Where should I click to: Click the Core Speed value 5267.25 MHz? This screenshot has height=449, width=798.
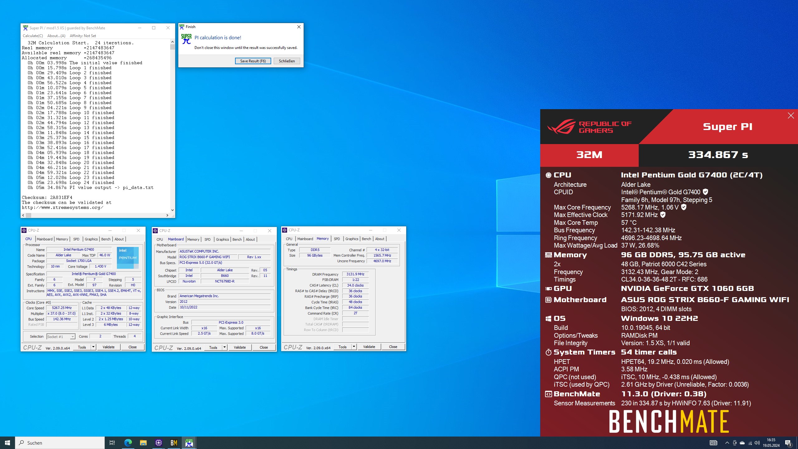click(62, 308)
